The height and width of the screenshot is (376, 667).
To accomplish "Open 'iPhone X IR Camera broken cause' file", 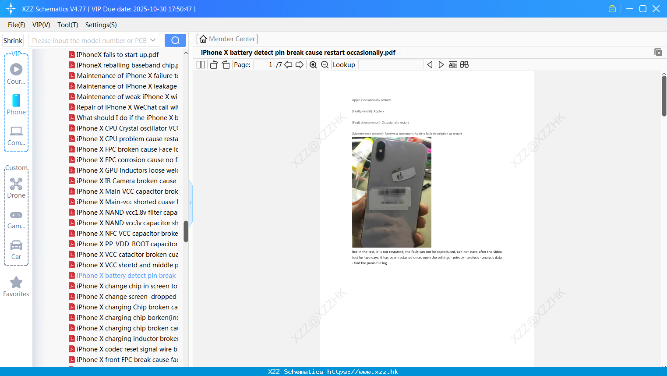I will (x=123, y=181).
